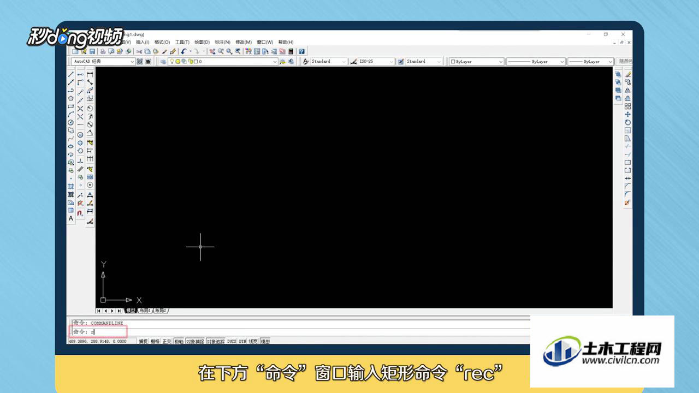Click the Snap to Center icon
The image size is (699, 393).
click(80, 134)
